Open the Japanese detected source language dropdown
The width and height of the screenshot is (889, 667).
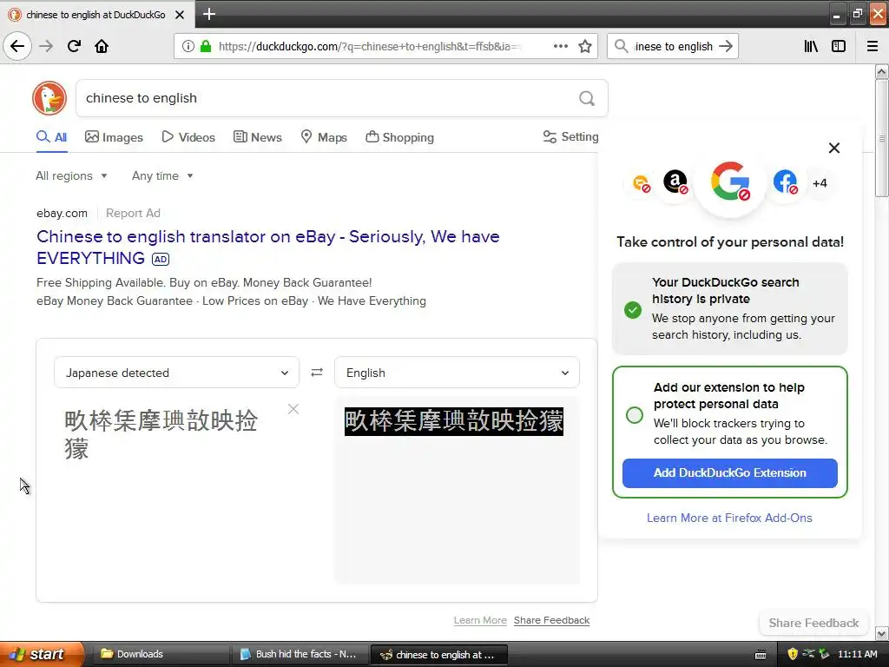click(x=176, y=372)
